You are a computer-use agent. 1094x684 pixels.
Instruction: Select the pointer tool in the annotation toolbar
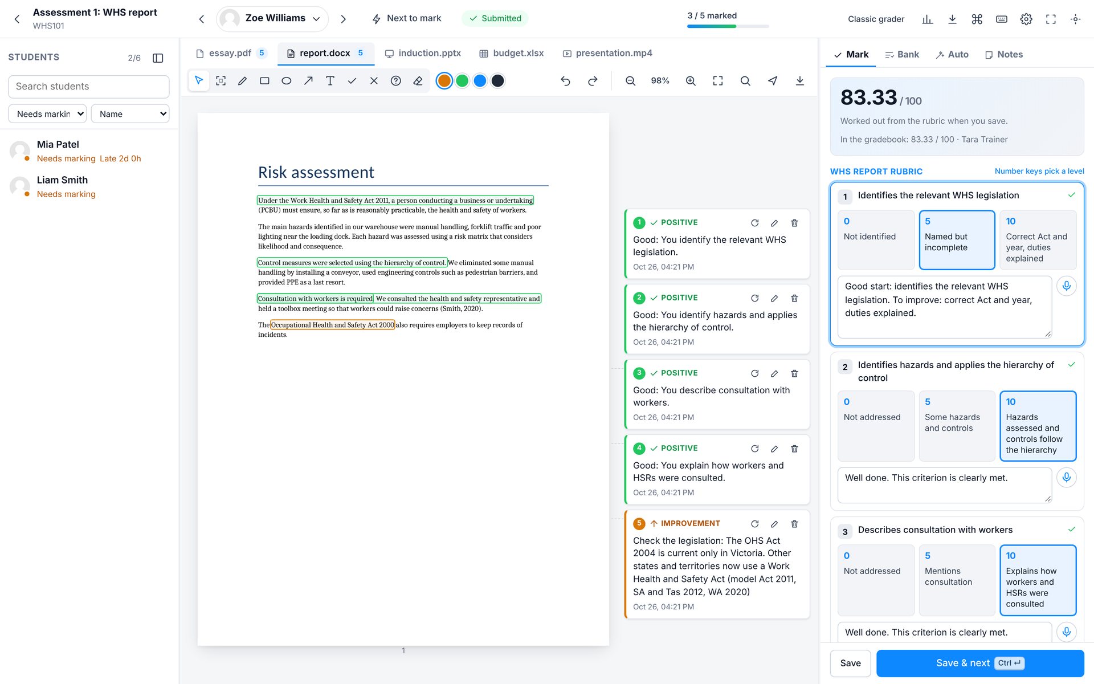(x=199, y=81)
